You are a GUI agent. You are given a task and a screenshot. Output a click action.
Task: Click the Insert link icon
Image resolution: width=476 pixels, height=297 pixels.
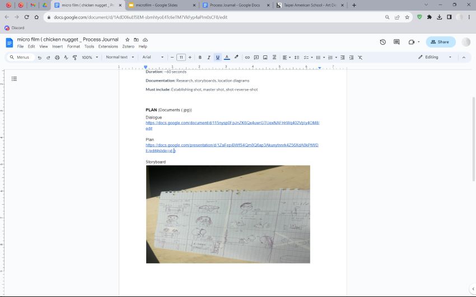(x=248, y=57)
